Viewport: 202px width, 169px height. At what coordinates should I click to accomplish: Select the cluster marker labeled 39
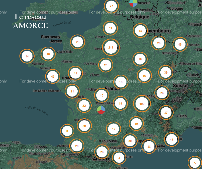166,73
